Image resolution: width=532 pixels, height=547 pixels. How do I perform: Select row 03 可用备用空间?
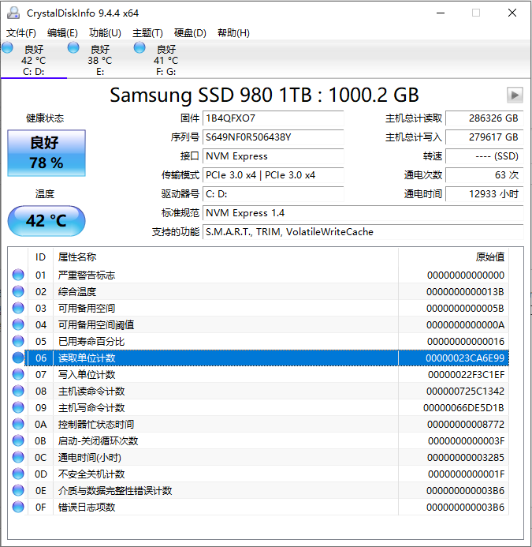tap(258, 308)
